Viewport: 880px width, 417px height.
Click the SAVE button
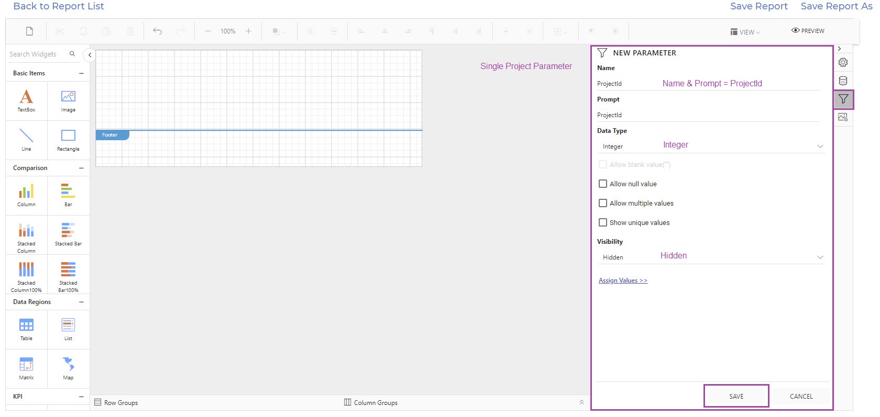(x=736, y=396)
